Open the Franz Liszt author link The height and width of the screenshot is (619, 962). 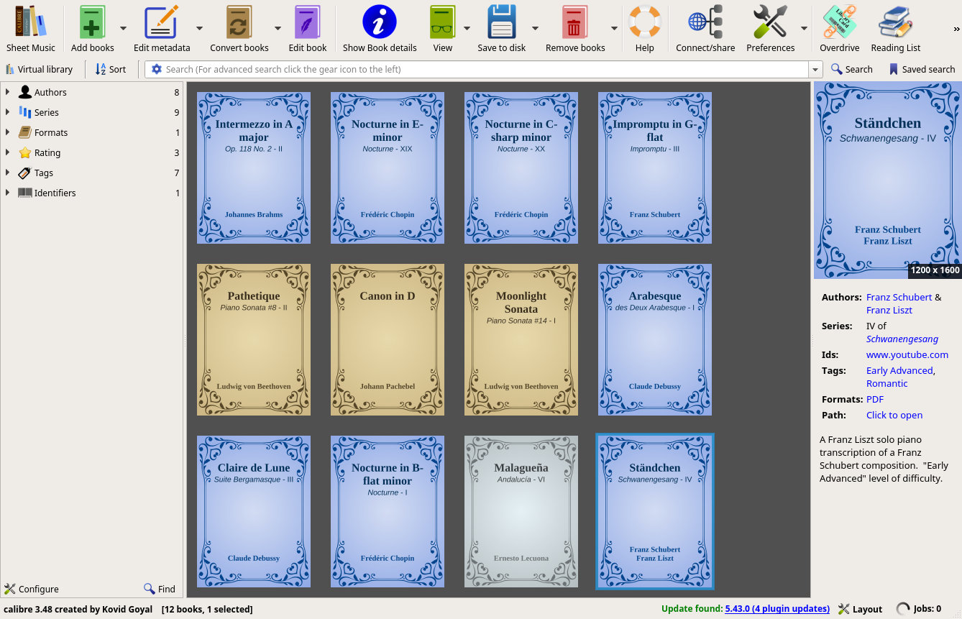(x=889, y=310)
